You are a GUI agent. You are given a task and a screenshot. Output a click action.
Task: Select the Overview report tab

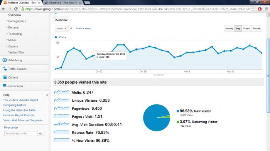pyautogui.click(x=61, y=20)
